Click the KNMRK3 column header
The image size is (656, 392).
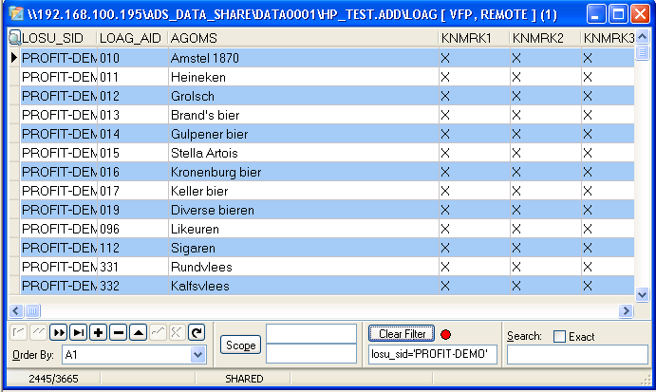click(609, 38)
